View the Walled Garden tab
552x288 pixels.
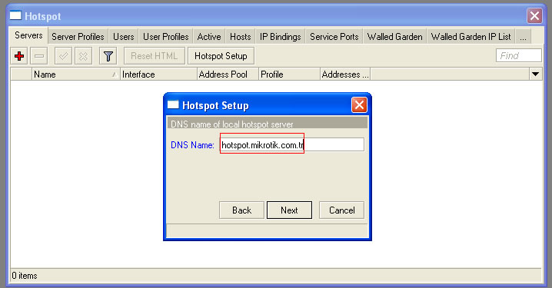point(394,37)
